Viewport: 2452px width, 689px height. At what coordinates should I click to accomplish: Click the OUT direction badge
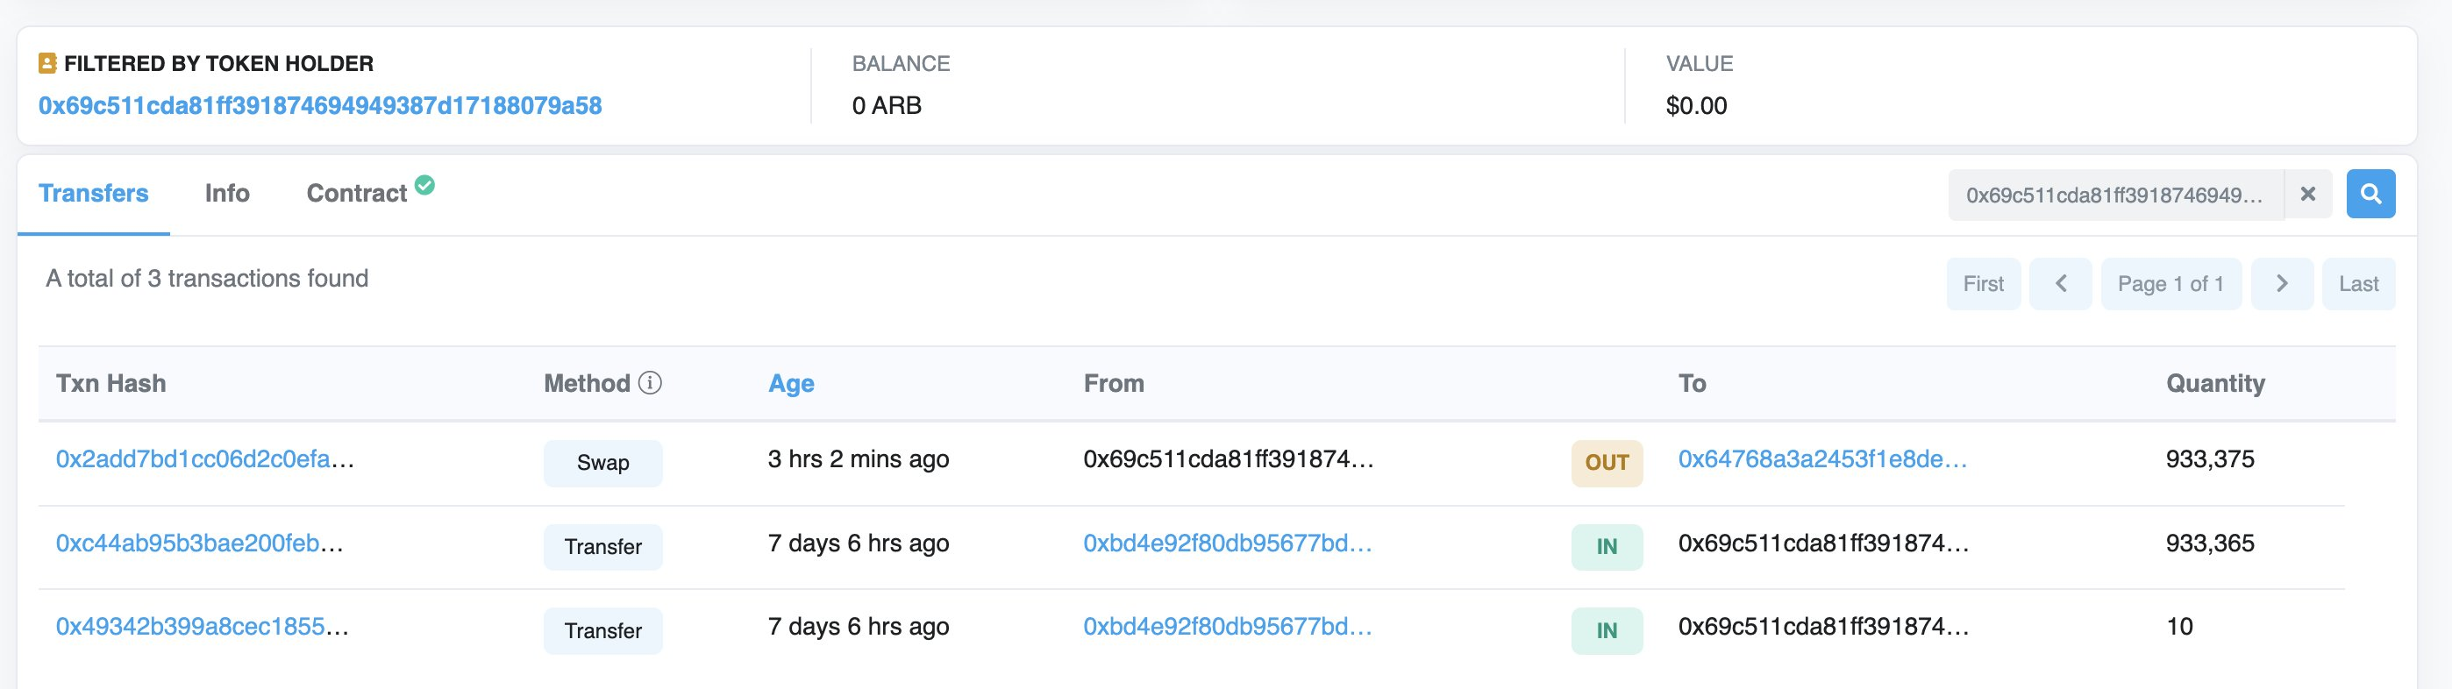(x=1607, y=463)
